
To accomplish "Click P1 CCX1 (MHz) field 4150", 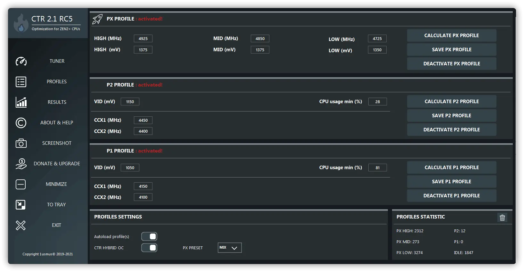I will (x=143, y=186).
